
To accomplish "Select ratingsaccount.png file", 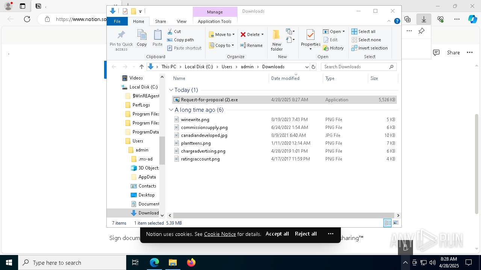I will 200,159.
